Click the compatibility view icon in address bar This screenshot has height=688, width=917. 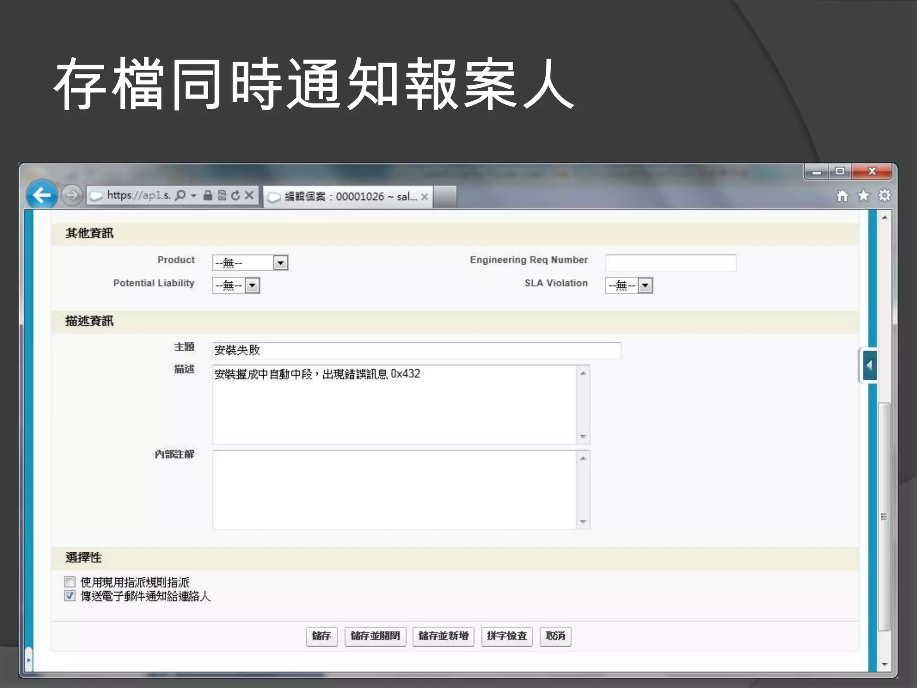tap(222, 195)
